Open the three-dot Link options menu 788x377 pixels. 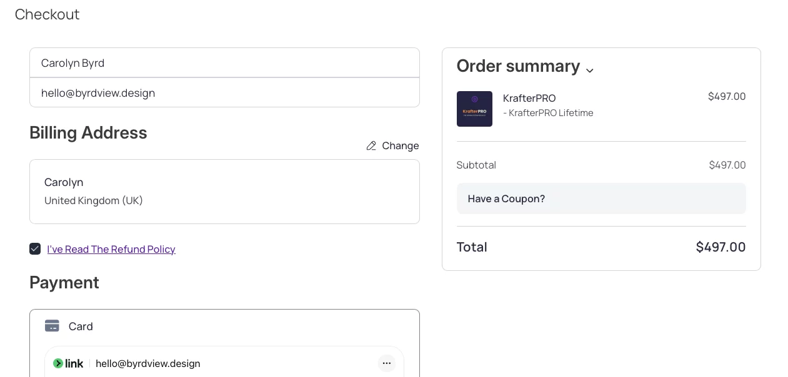387,363
